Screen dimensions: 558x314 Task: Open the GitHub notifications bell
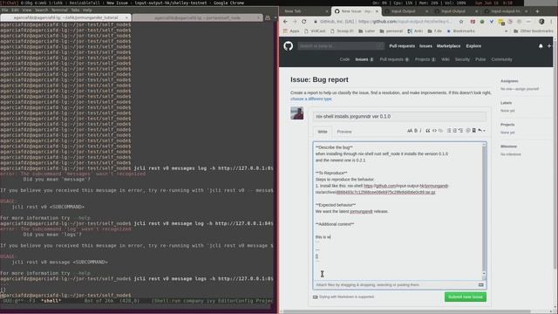tap(541, 46)
